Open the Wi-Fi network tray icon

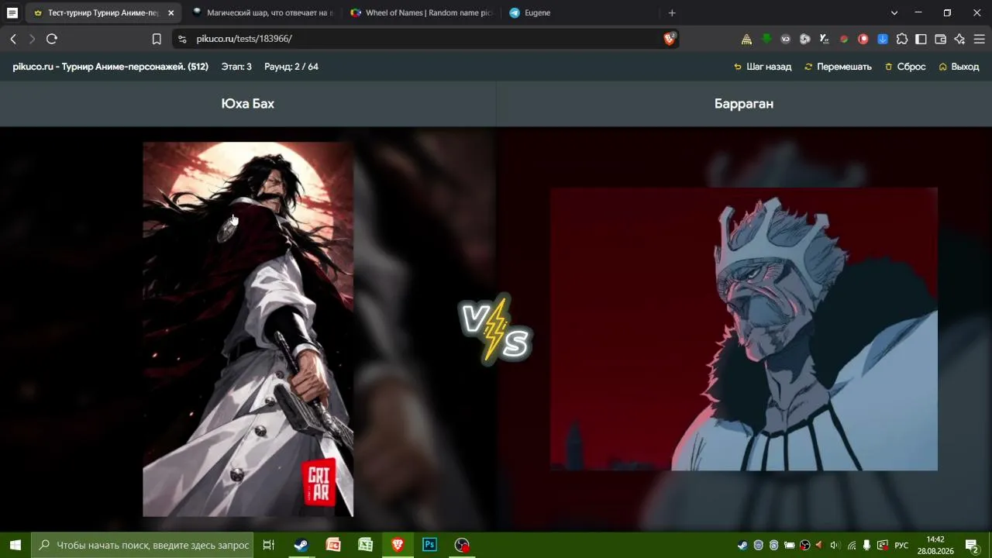(852, 545)
